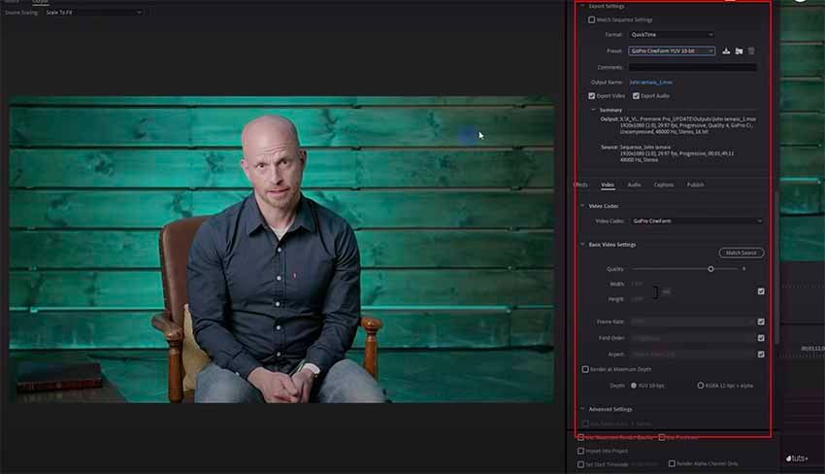Enable Render at Maximum Depth
Screen dimensions: 825x474
(x=585, y=369)
